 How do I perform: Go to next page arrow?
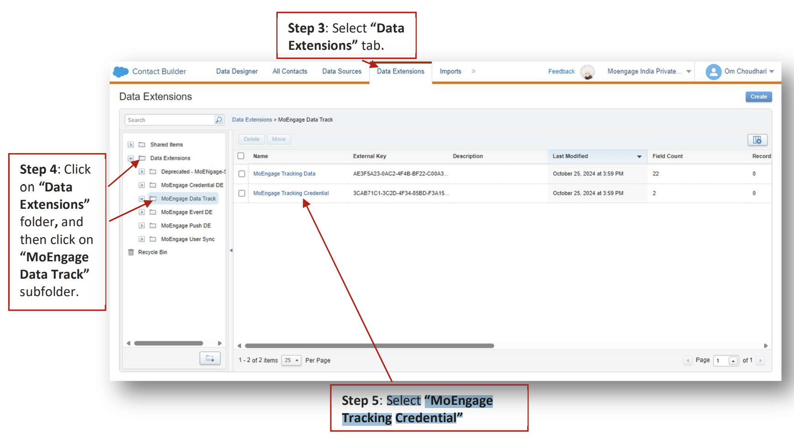pyautogui.click(x=761, y=360)
